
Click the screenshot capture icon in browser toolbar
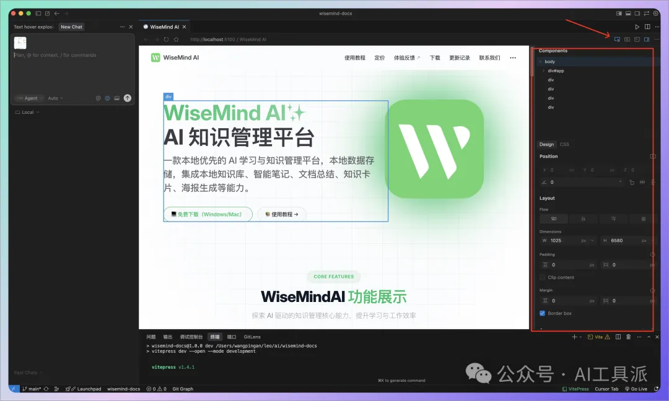[627, 39]
